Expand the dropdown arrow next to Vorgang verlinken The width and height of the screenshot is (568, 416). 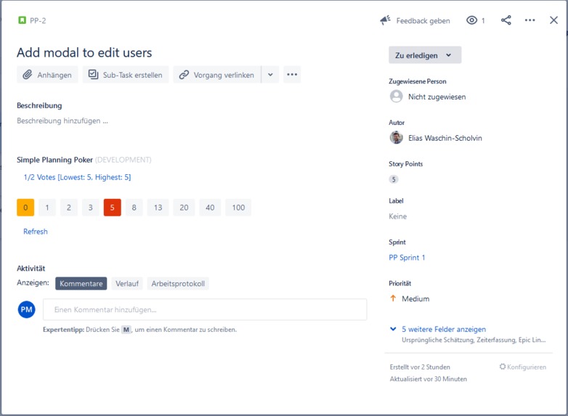coord(270,75)
